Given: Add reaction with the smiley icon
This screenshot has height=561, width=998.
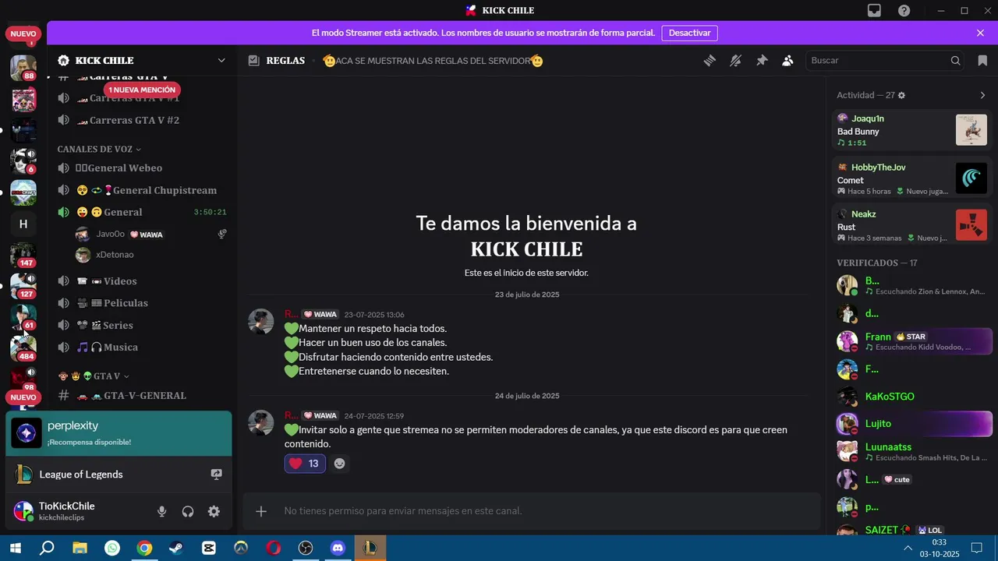Looking at the screenshot, I should click(339, 464).
